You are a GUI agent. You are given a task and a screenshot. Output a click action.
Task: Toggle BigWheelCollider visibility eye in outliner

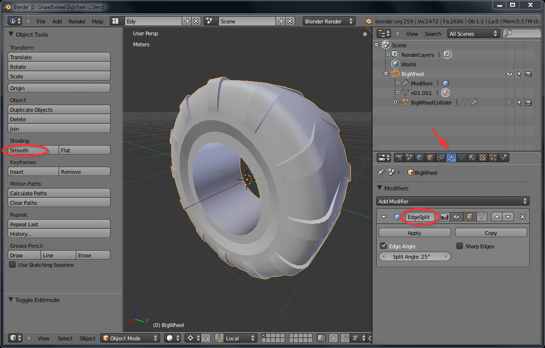[510, 103]
